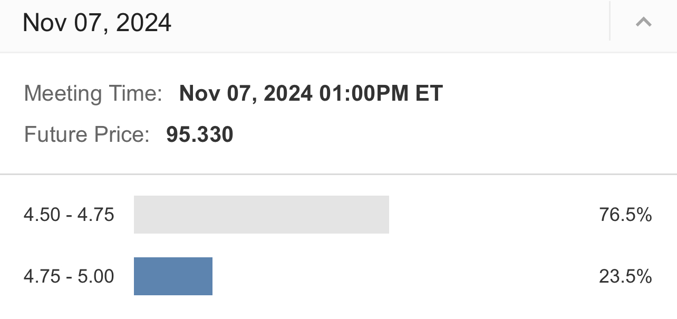Click the gray probability bar
The height and width of the screenshot is (319, 677).
261,215
